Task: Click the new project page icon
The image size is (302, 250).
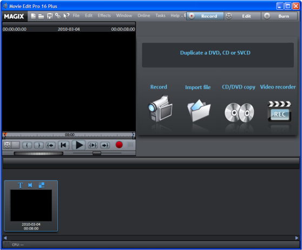Action: coord(34,16)
